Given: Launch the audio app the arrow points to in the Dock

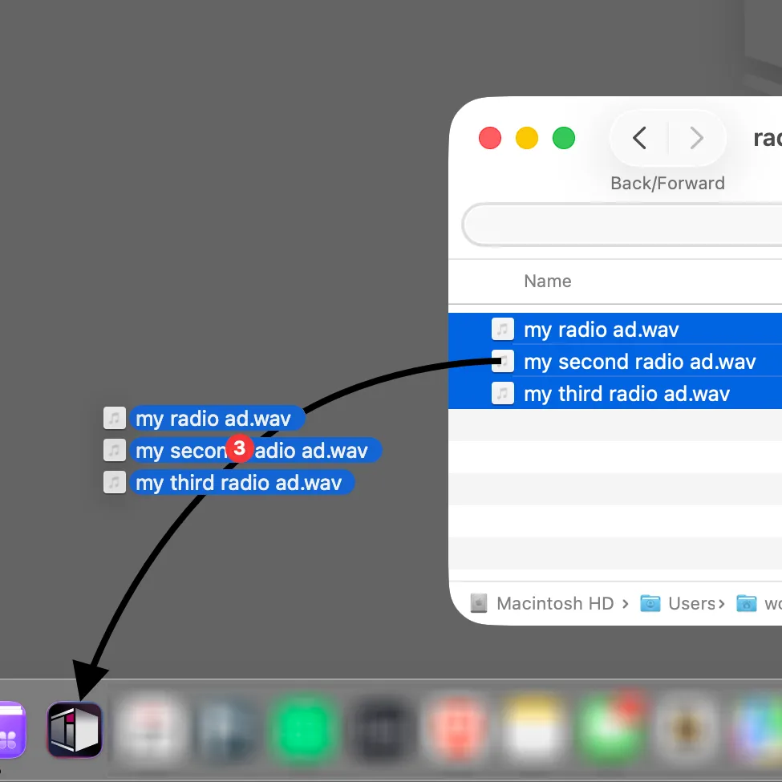Looking at the screenshot, I should (x=74, y=730).
